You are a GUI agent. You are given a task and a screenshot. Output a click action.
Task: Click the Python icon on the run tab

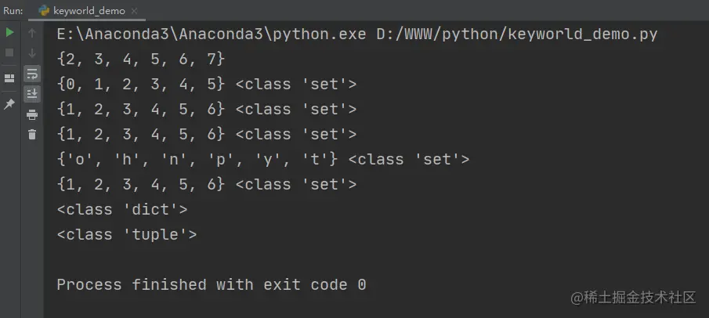[x=45, y=11]
